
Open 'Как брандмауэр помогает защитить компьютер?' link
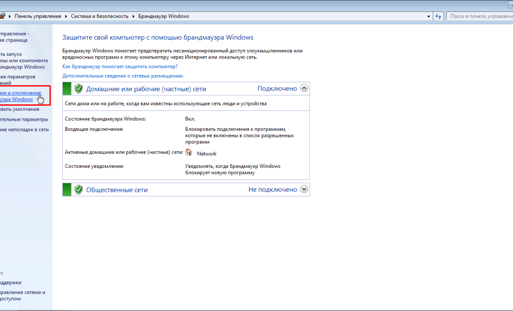[x=120, y=66]
